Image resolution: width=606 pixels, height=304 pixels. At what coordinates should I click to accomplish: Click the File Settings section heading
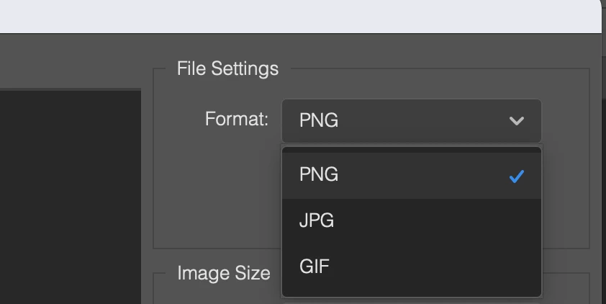227,69
